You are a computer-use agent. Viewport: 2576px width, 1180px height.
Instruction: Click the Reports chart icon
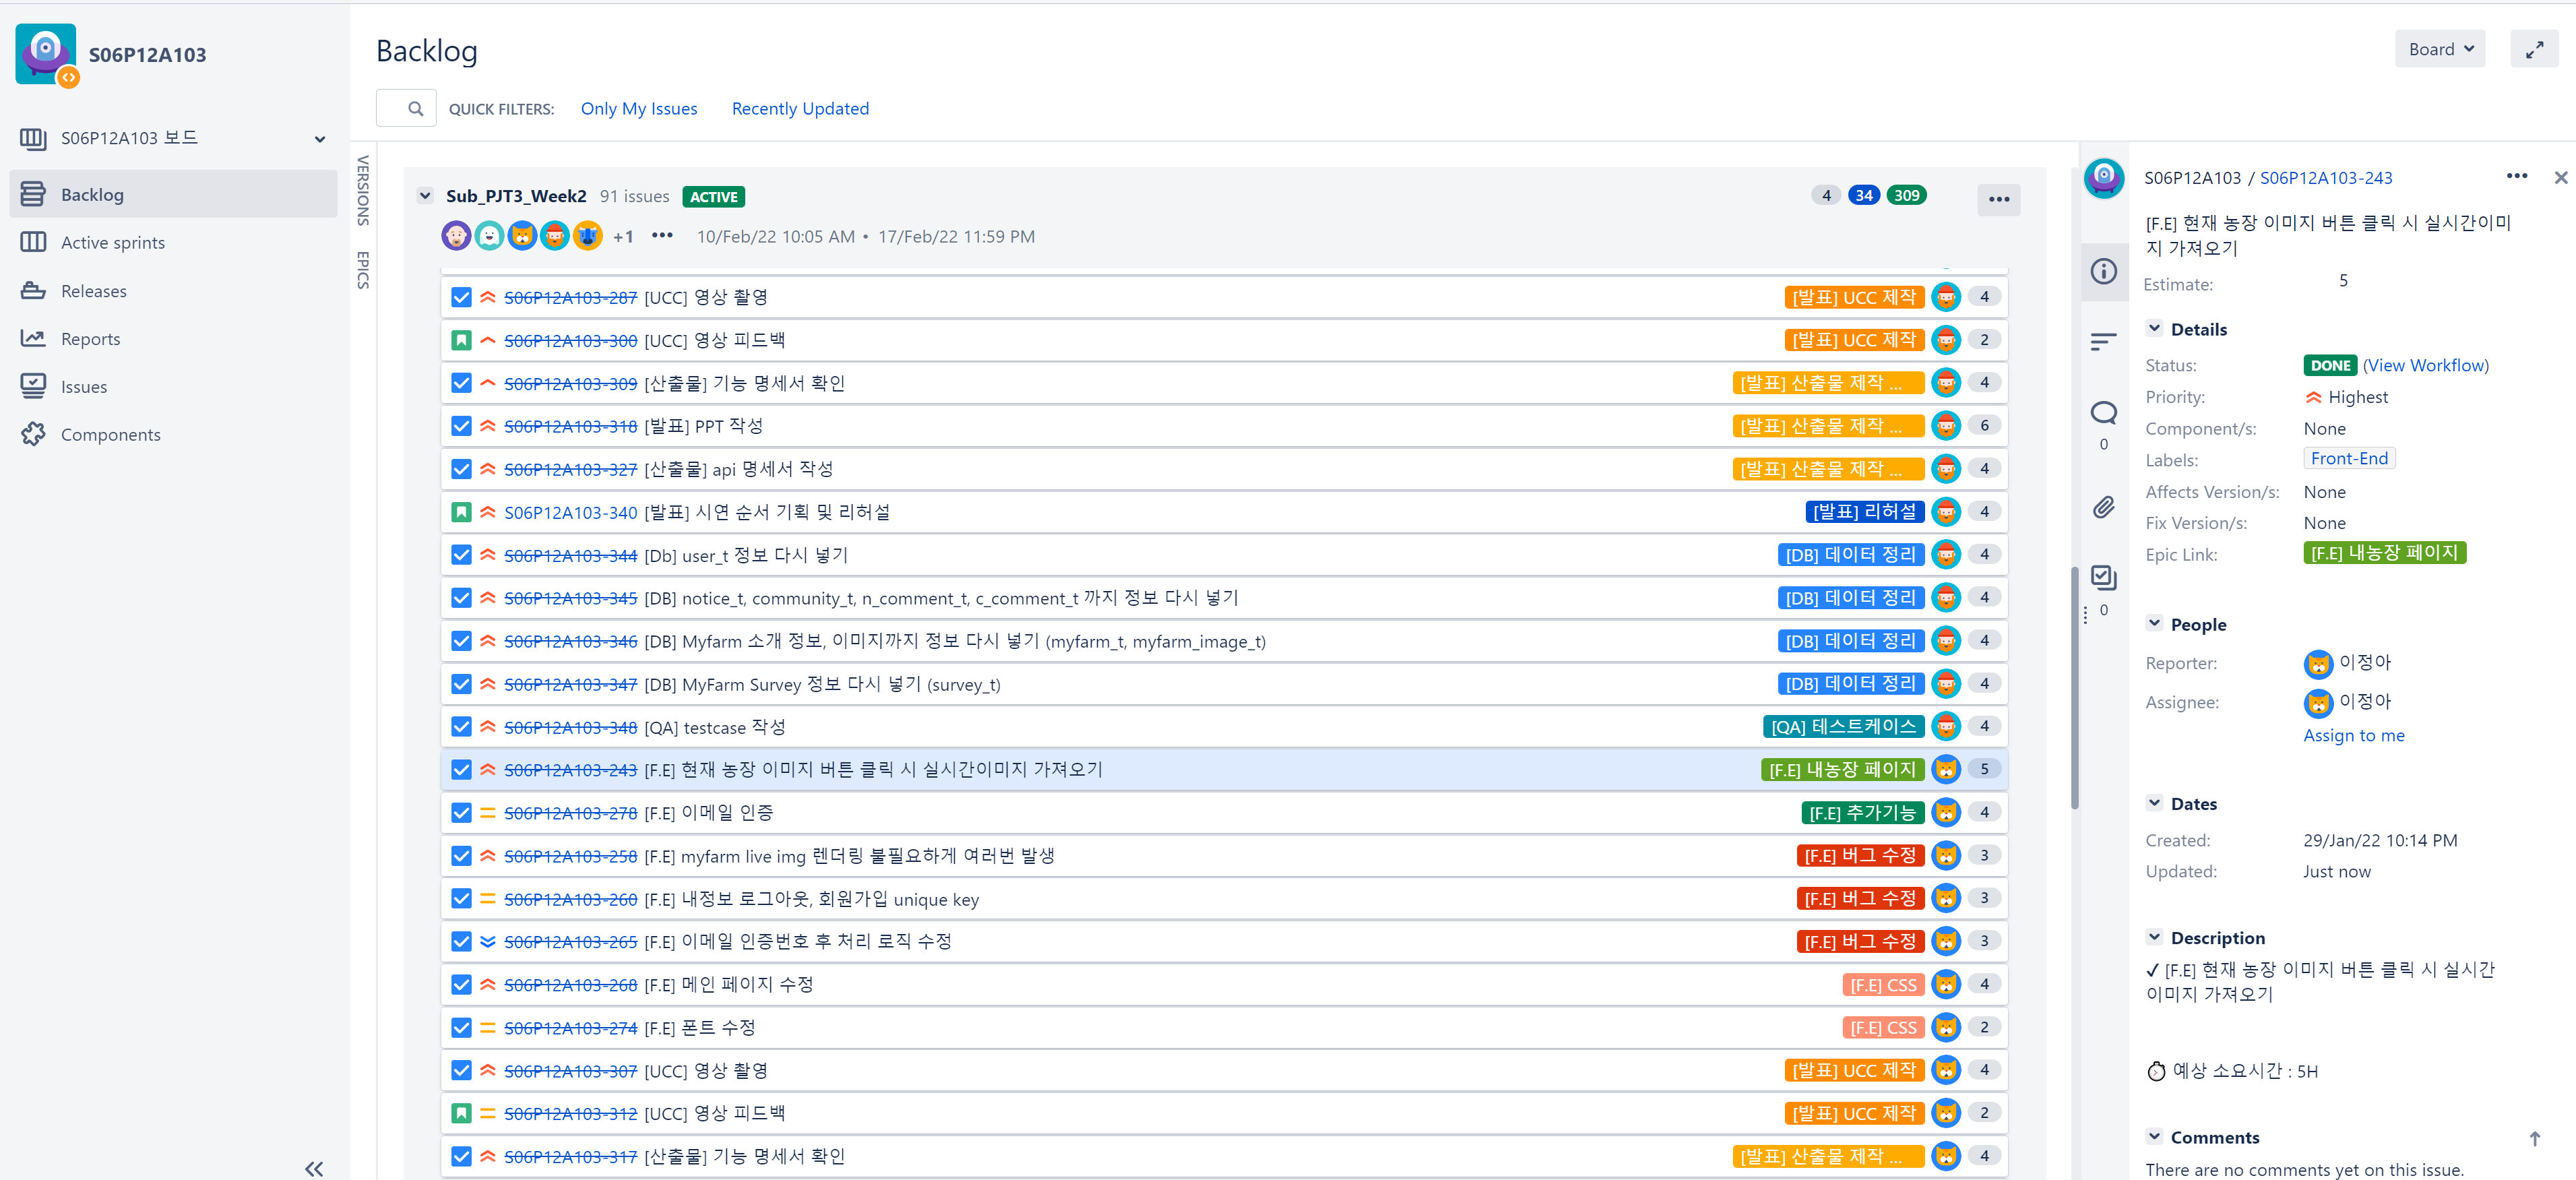(33, 339)
